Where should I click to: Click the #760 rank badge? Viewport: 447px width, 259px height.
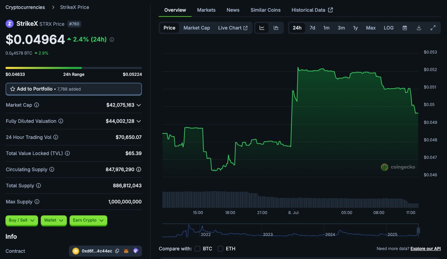click(x=74, y=24)
